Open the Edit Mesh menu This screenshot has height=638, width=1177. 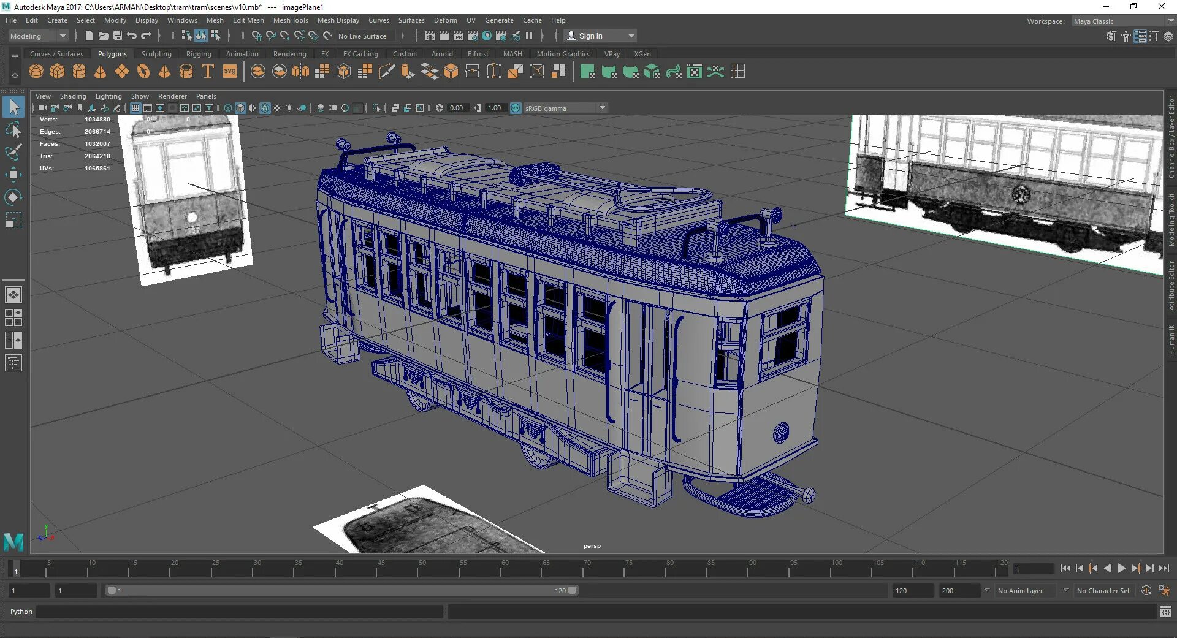(x=248, y=20)
